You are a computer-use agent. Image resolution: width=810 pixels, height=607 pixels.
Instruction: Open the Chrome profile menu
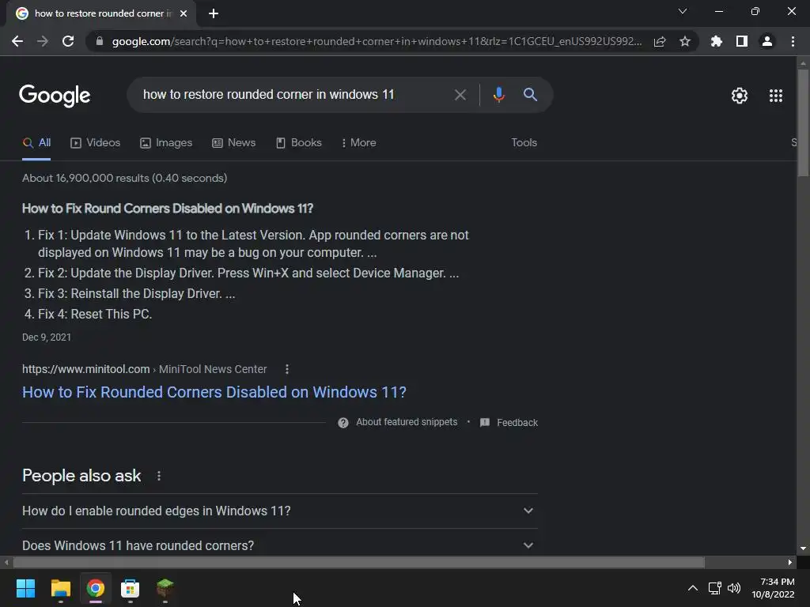767,41
